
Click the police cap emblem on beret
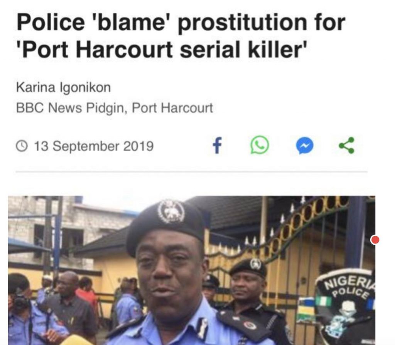pos(171,212)
